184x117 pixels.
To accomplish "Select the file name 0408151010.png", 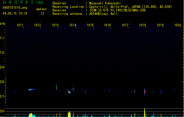I will 15,8.
